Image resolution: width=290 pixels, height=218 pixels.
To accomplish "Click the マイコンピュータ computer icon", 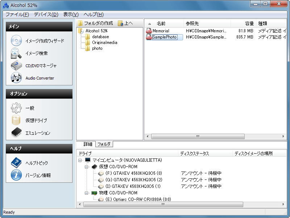I will click(88, 160).
